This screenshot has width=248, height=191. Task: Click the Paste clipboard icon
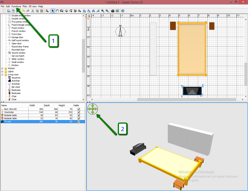pos(41,11)
